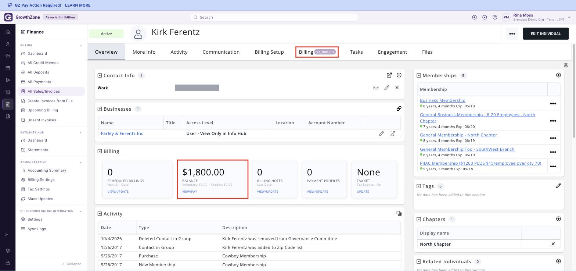Image resolution: width=576 pixels, height=271 pixels.
Task: Edit Tags pencil icon
Action: coord(558,186)
